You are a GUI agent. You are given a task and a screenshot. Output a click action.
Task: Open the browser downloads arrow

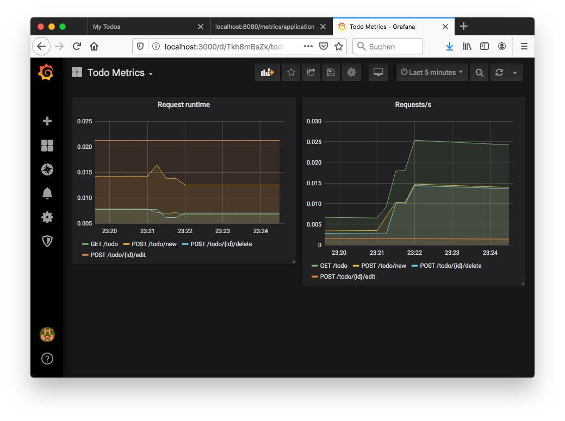coord(450,46)
